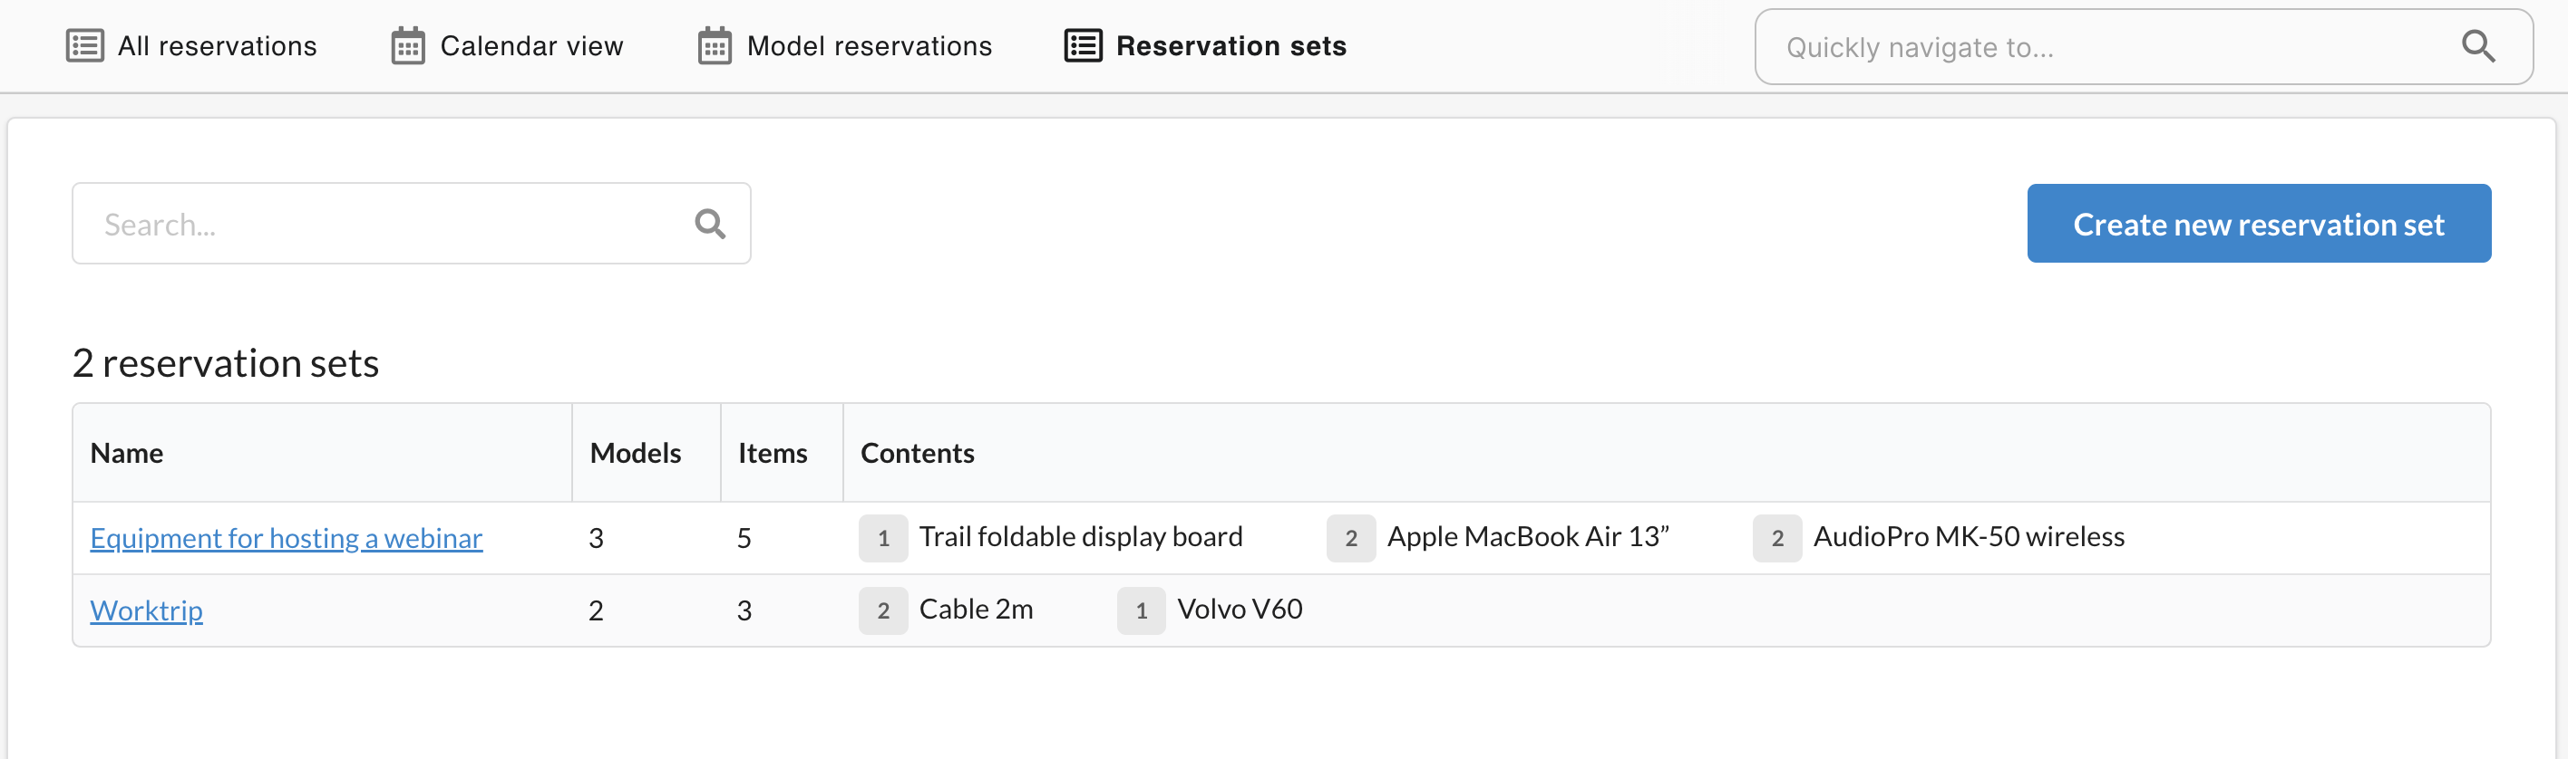This screenshot has height=759, width=2568.
Task: Click into the reservation sets Search box
Action: tap(389, 224)
